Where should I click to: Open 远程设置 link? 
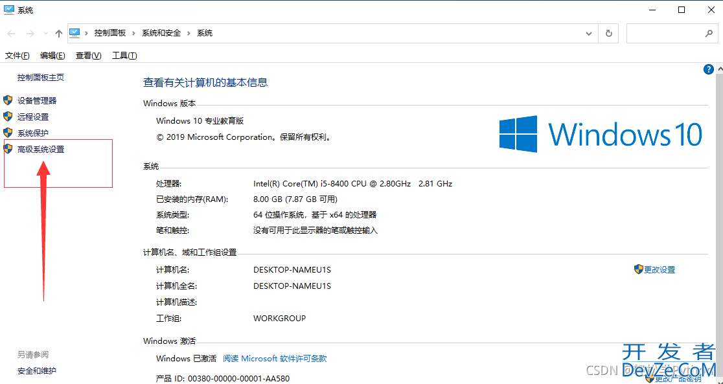click(33, 117)
